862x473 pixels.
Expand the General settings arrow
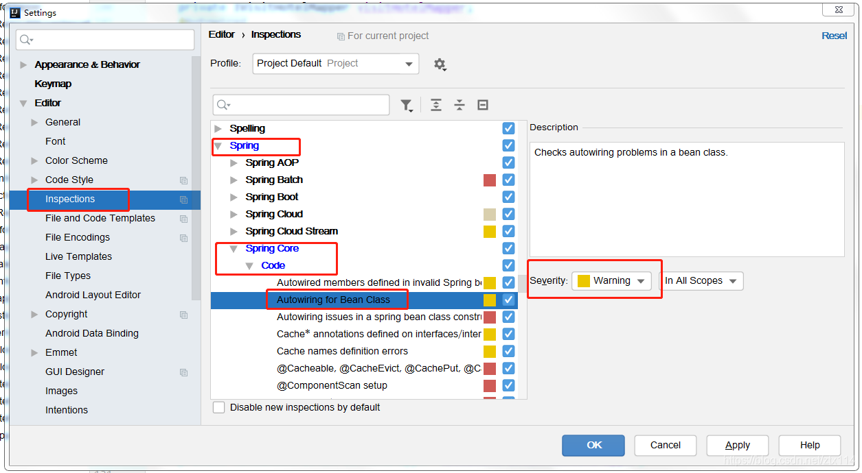[x=35, y=122]
